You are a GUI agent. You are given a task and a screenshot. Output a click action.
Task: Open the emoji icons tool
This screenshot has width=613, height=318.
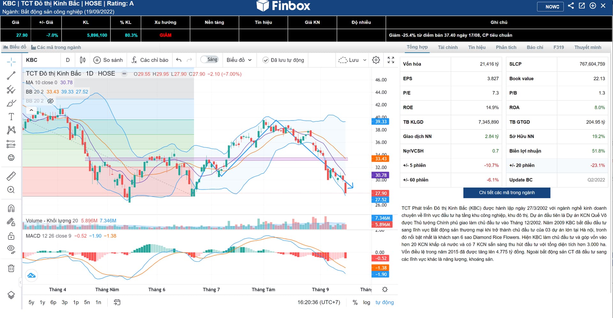pyautogui.click(x=11, y=158)
